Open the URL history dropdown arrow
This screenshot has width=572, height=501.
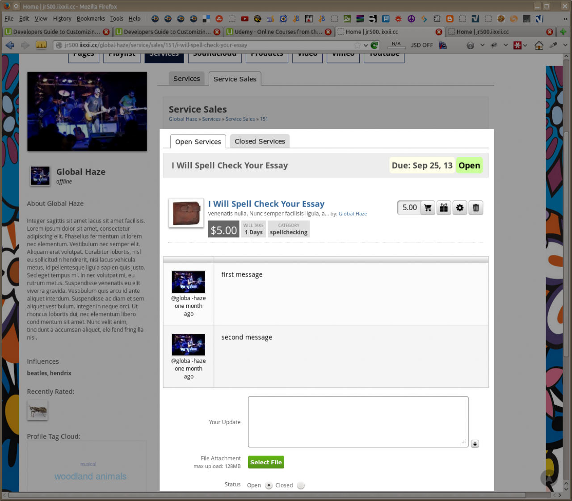click(x=366, y=45)
